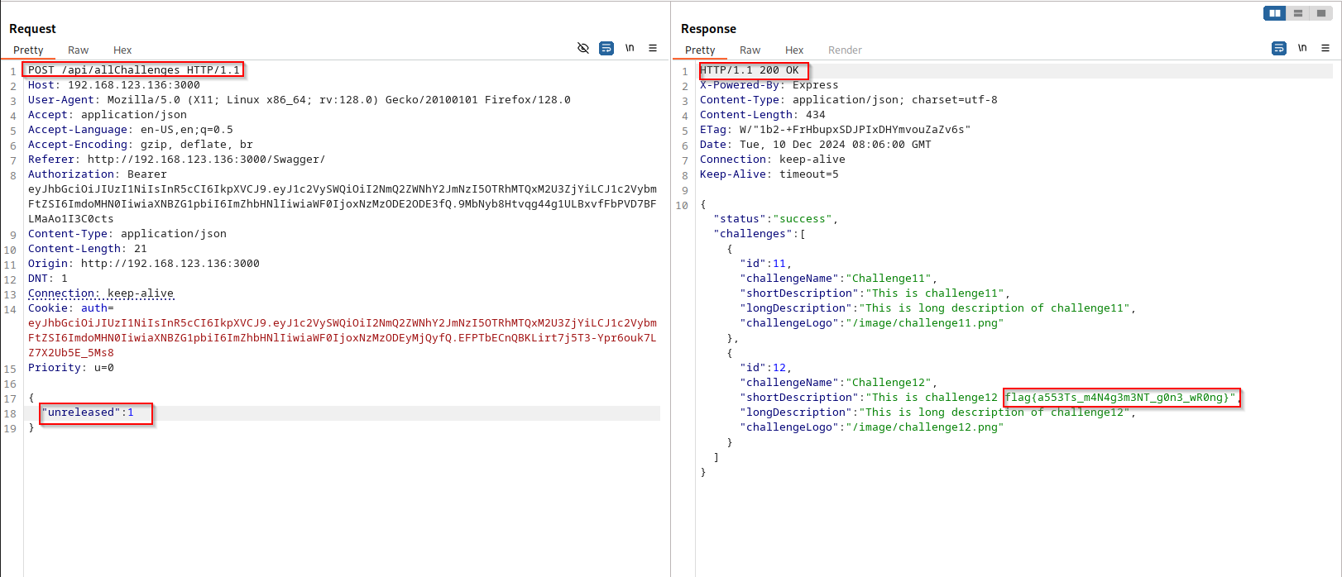The height and width of the screenshot is (577, 1342).
Task: Click the "id":11 field in response
Action: coord(765,264)
